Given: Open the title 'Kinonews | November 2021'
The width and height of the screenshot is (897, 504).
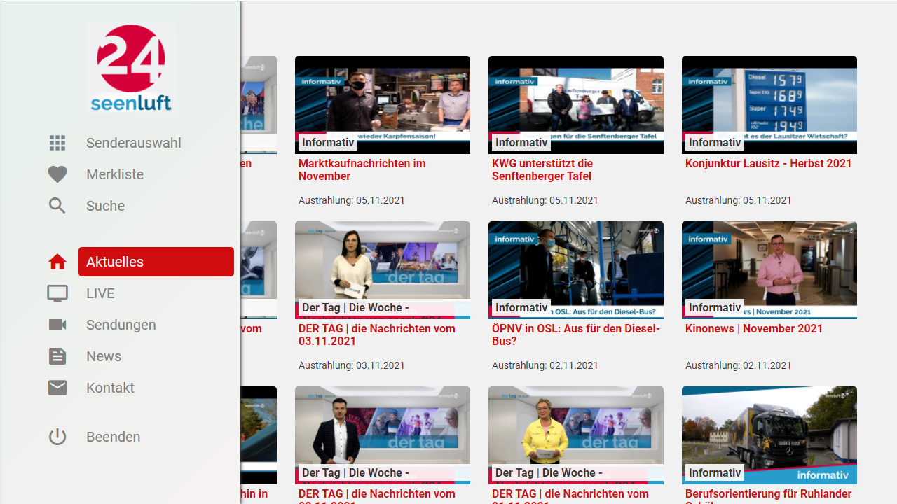Looking at the screenshot, I should 754,328.
